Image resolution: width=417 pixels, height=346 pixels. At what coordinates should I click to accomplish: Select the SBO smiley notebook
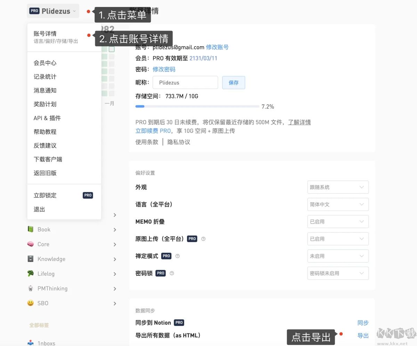42,303
